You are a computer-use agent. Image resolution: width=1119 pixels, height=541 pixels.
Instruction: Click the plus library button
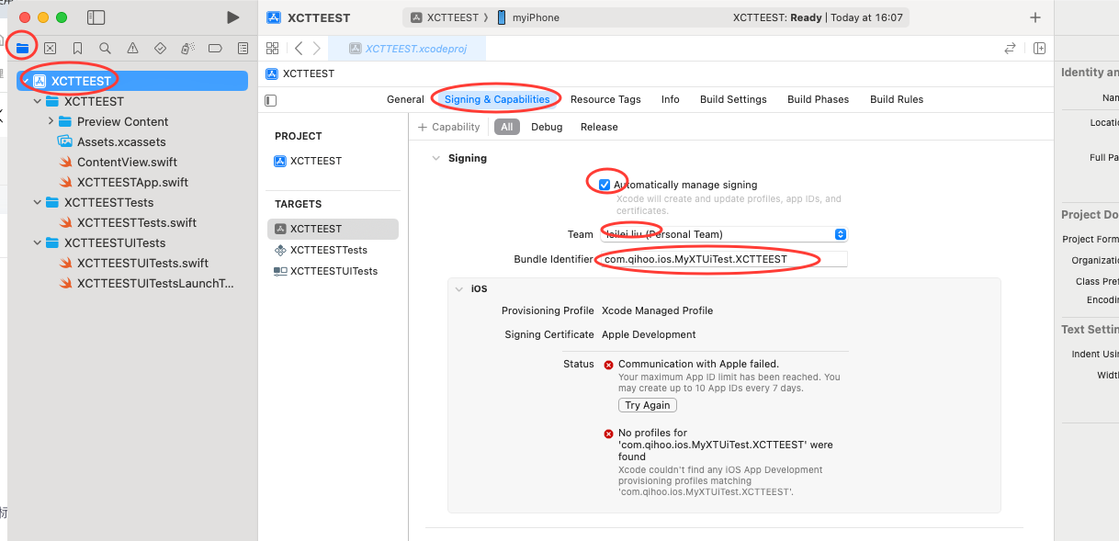(x=1035, y=17)
